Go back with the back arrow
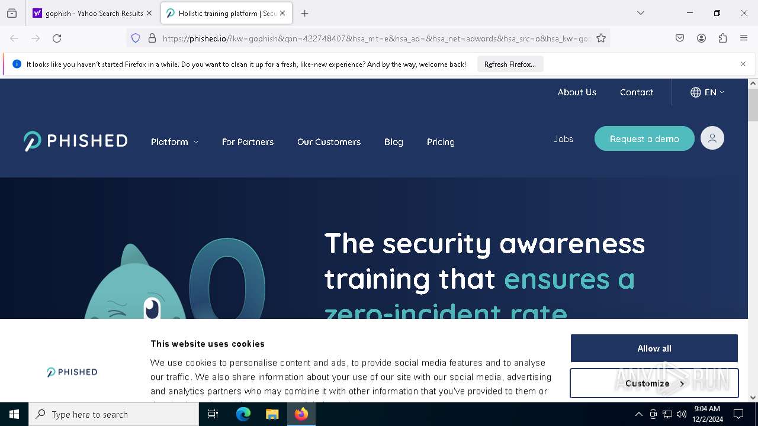The height and width of the screenshot is (426, 758). click(x=14, y=38)
